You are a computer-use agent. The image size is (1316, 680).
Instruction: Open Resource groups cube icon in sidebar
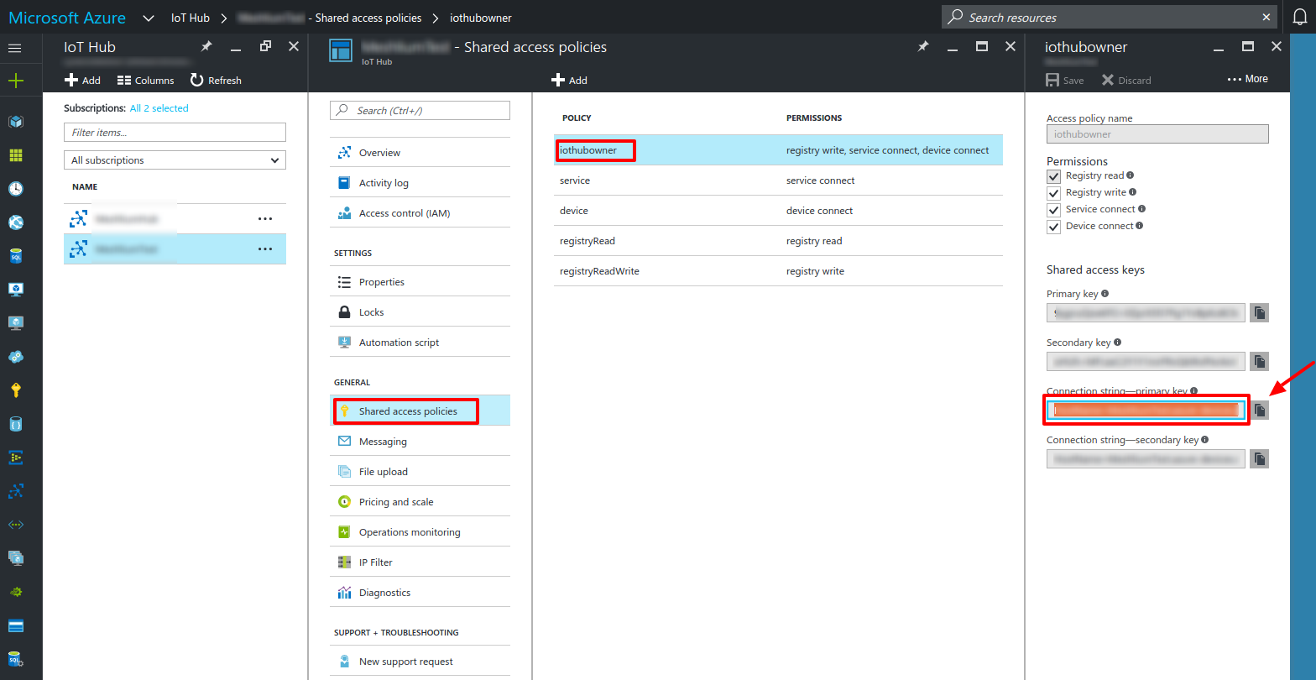coord(15,122)
